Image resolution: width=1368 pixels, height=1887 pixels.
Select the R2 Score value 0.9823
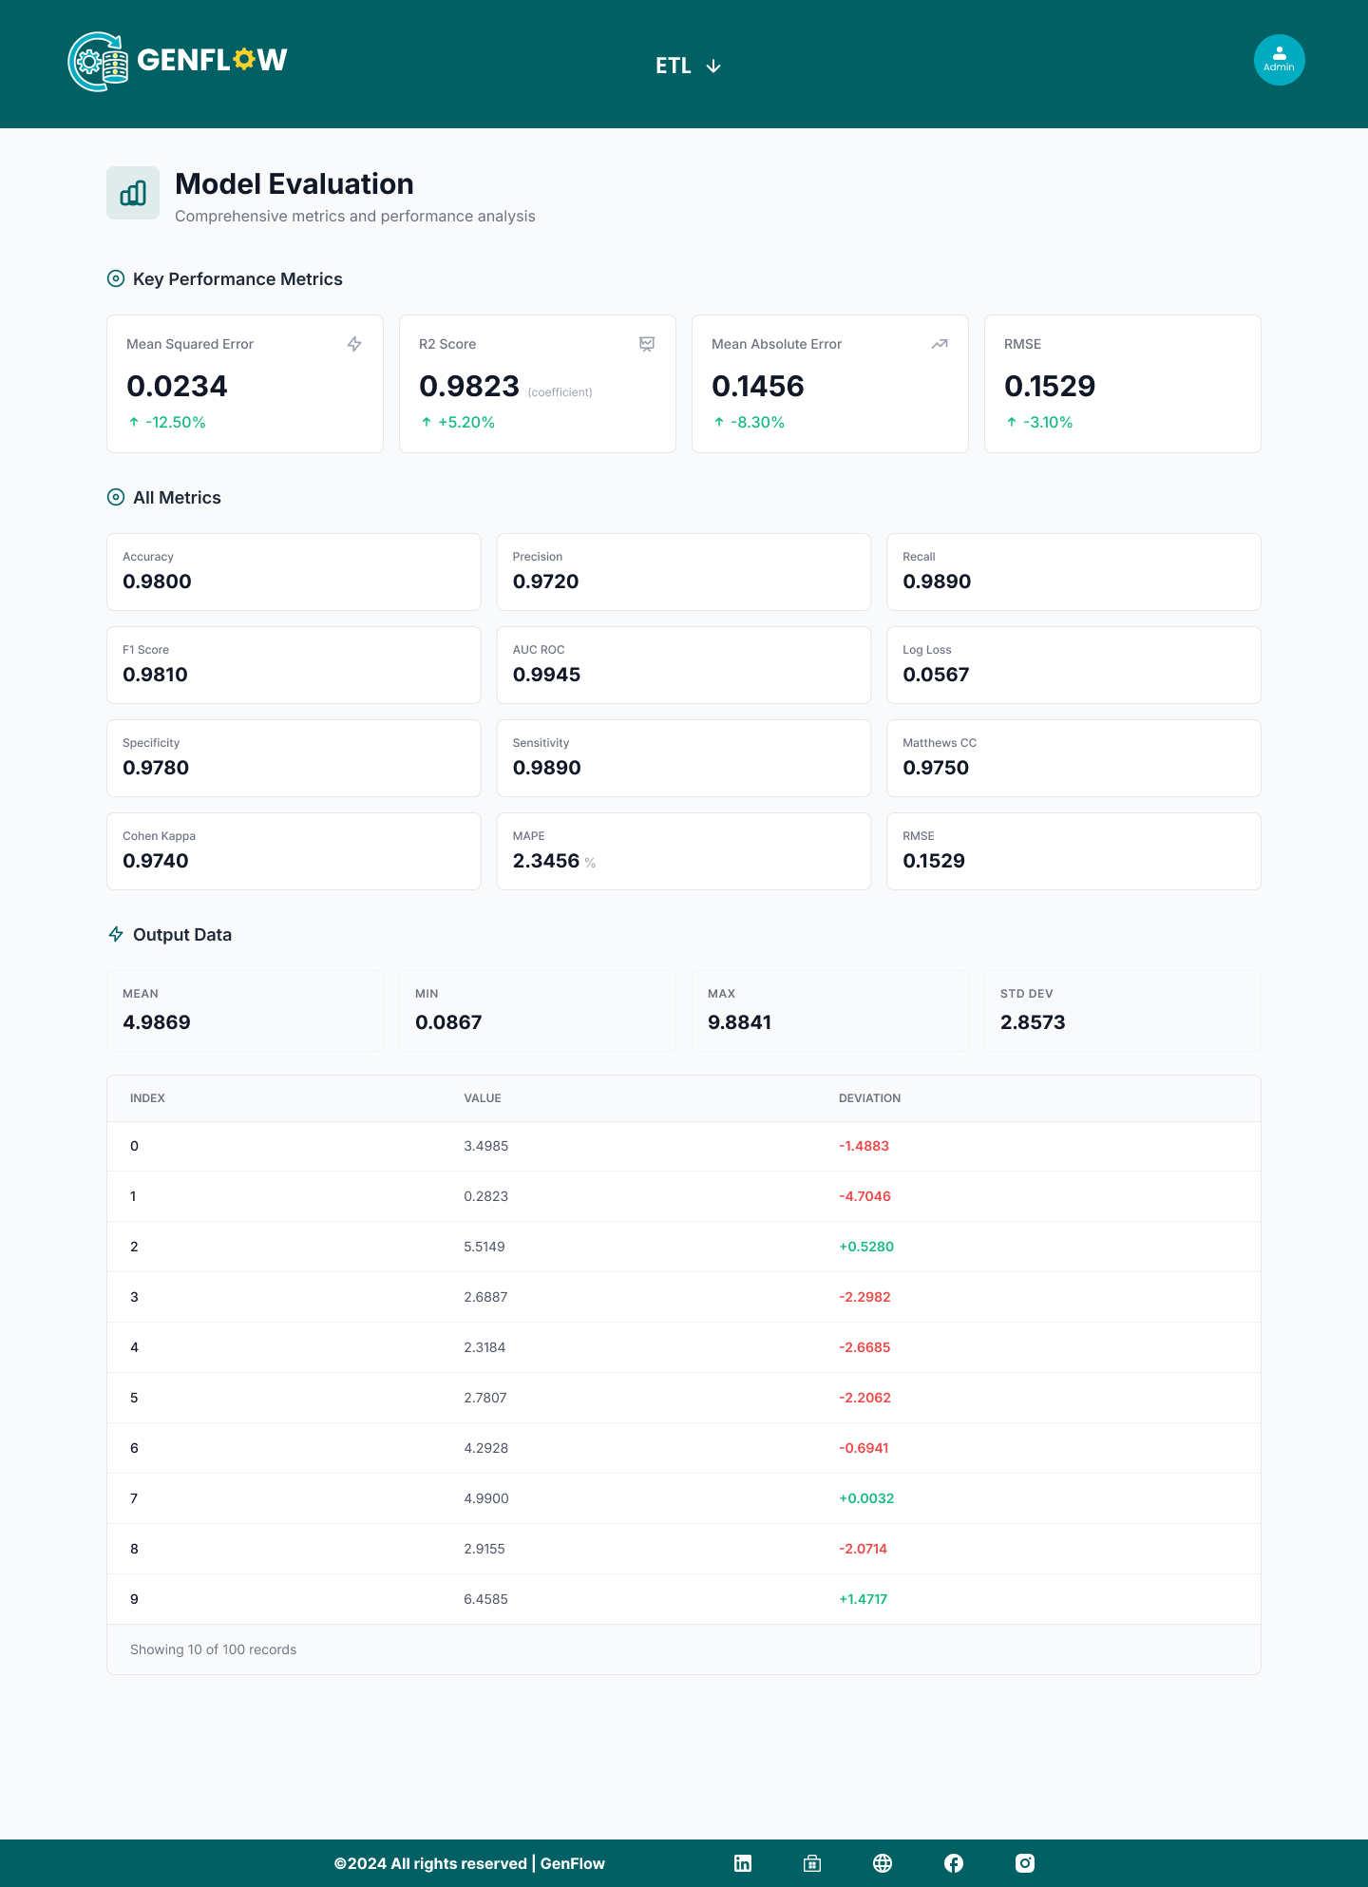[469, 386]
